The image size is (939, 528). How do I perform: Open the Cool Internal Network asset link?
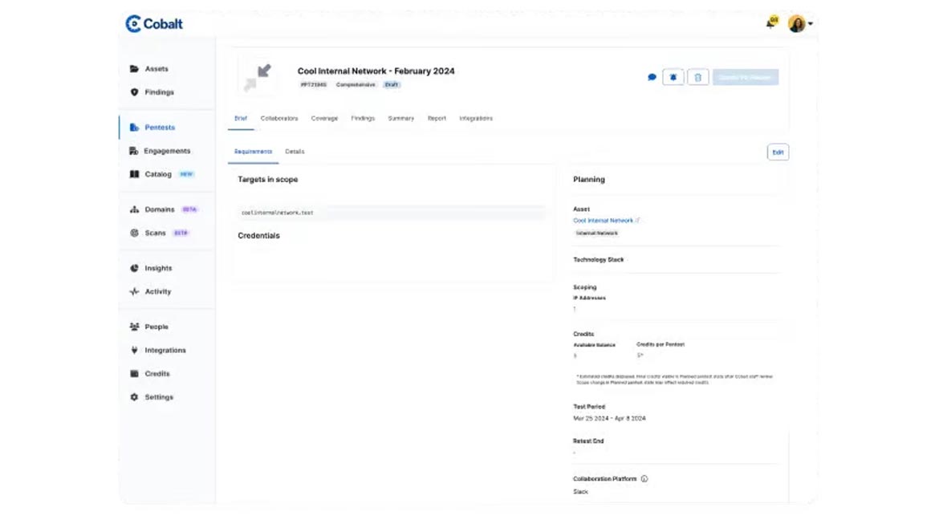tap(603, 221)
